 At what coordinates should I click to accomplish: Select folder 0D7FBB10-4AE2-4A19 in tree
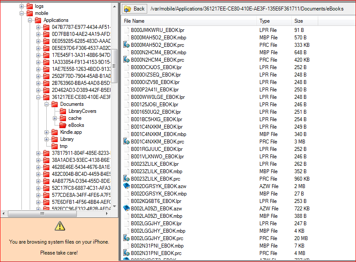click(x=81, y=34)
